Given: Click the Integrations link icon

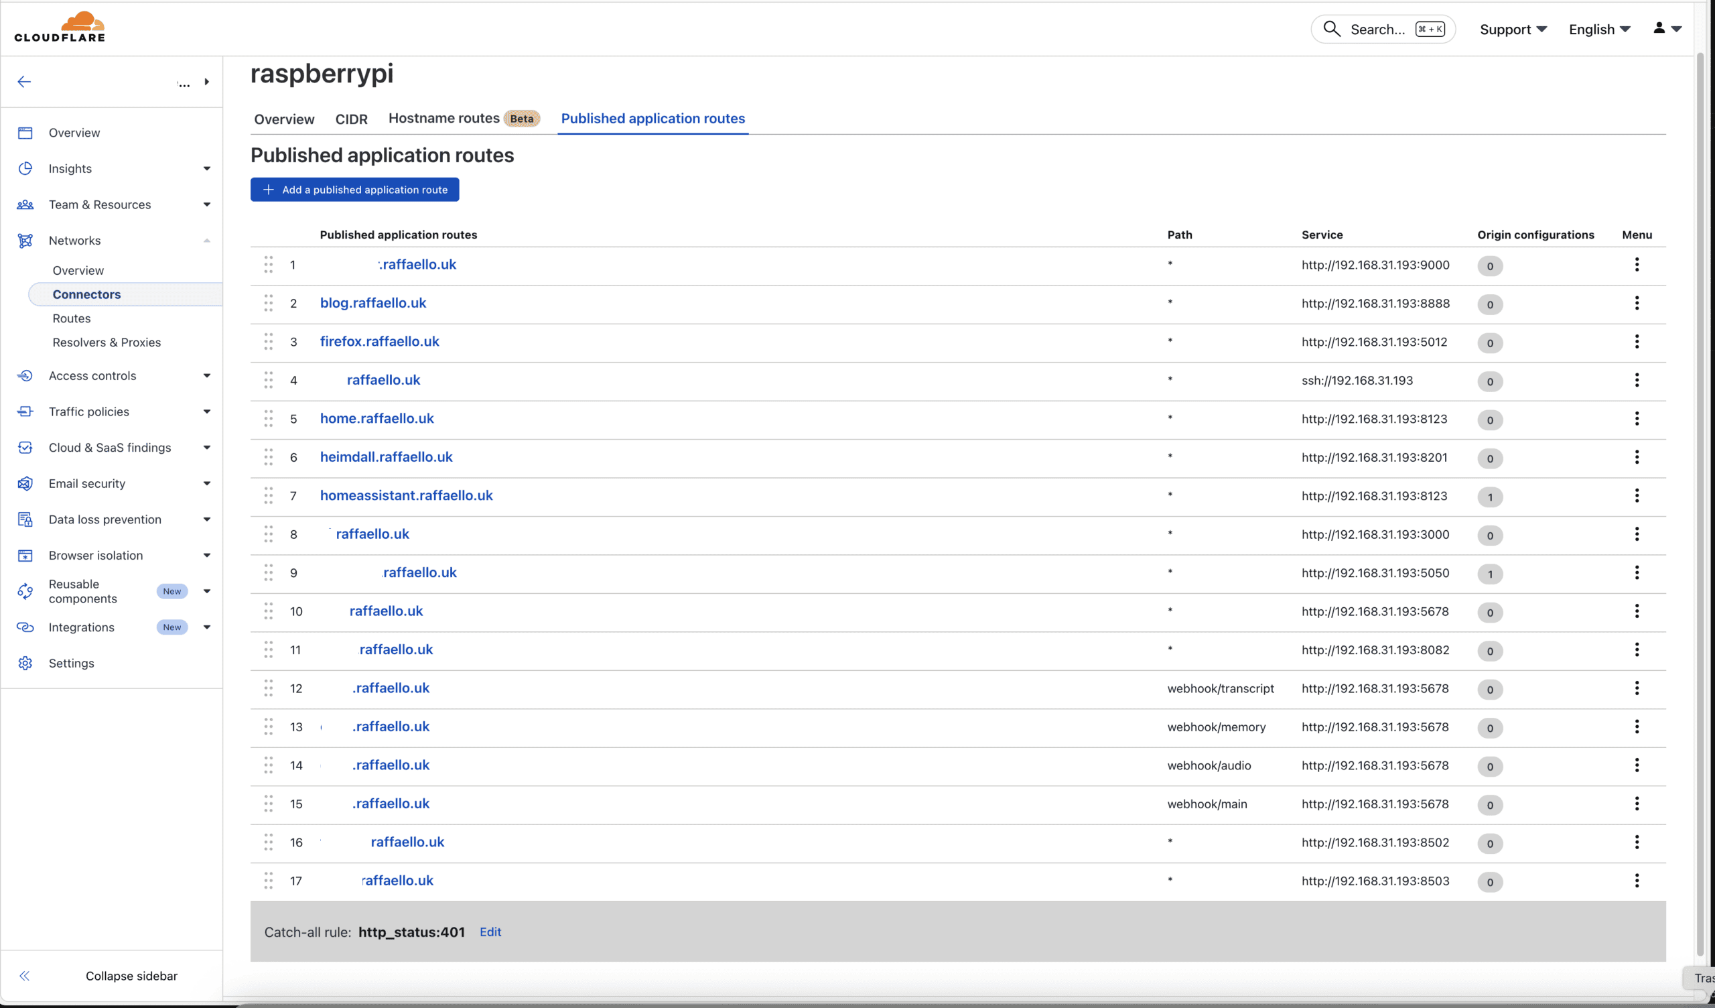Looking at the screenshot, I should point(25,627).
